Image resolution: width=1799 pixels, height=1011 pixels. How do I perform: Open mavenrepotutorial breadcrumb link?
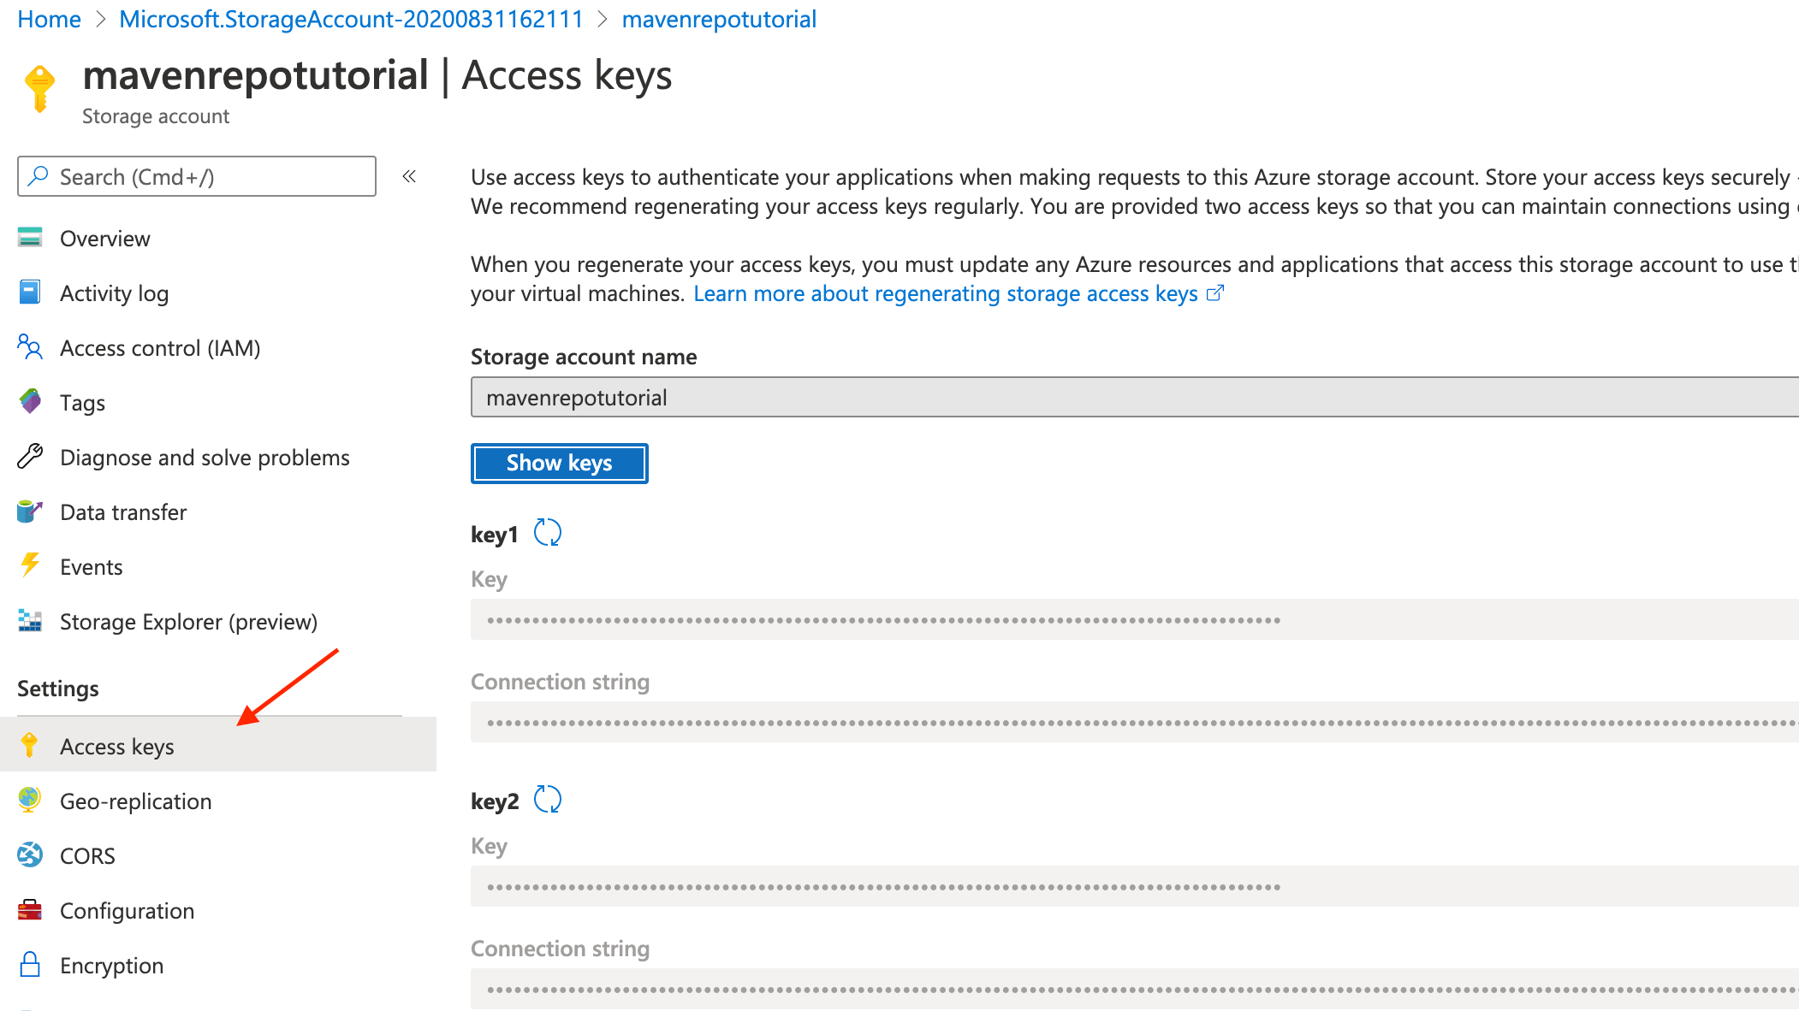(x=719, y=19)
